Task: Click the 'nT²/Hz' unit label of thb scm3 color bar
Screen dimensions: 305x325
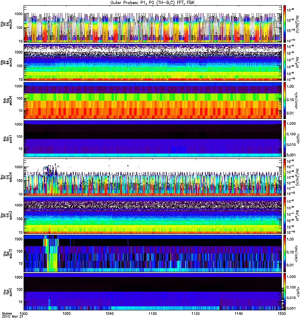Action: coord(298,62)
